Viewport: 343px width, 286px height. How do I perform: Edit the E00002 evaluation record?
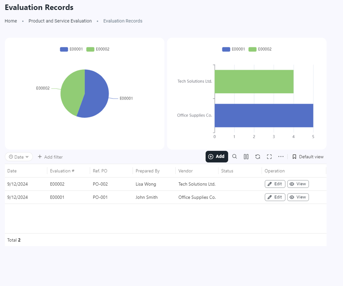click(275, 184)
